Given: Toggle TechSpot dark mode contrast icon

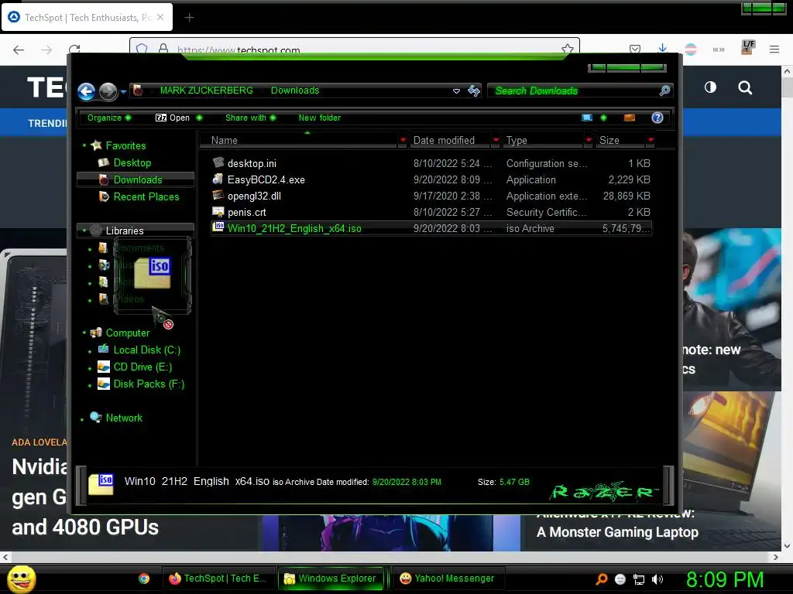Looking at the screenshot, I should [711, 87].
